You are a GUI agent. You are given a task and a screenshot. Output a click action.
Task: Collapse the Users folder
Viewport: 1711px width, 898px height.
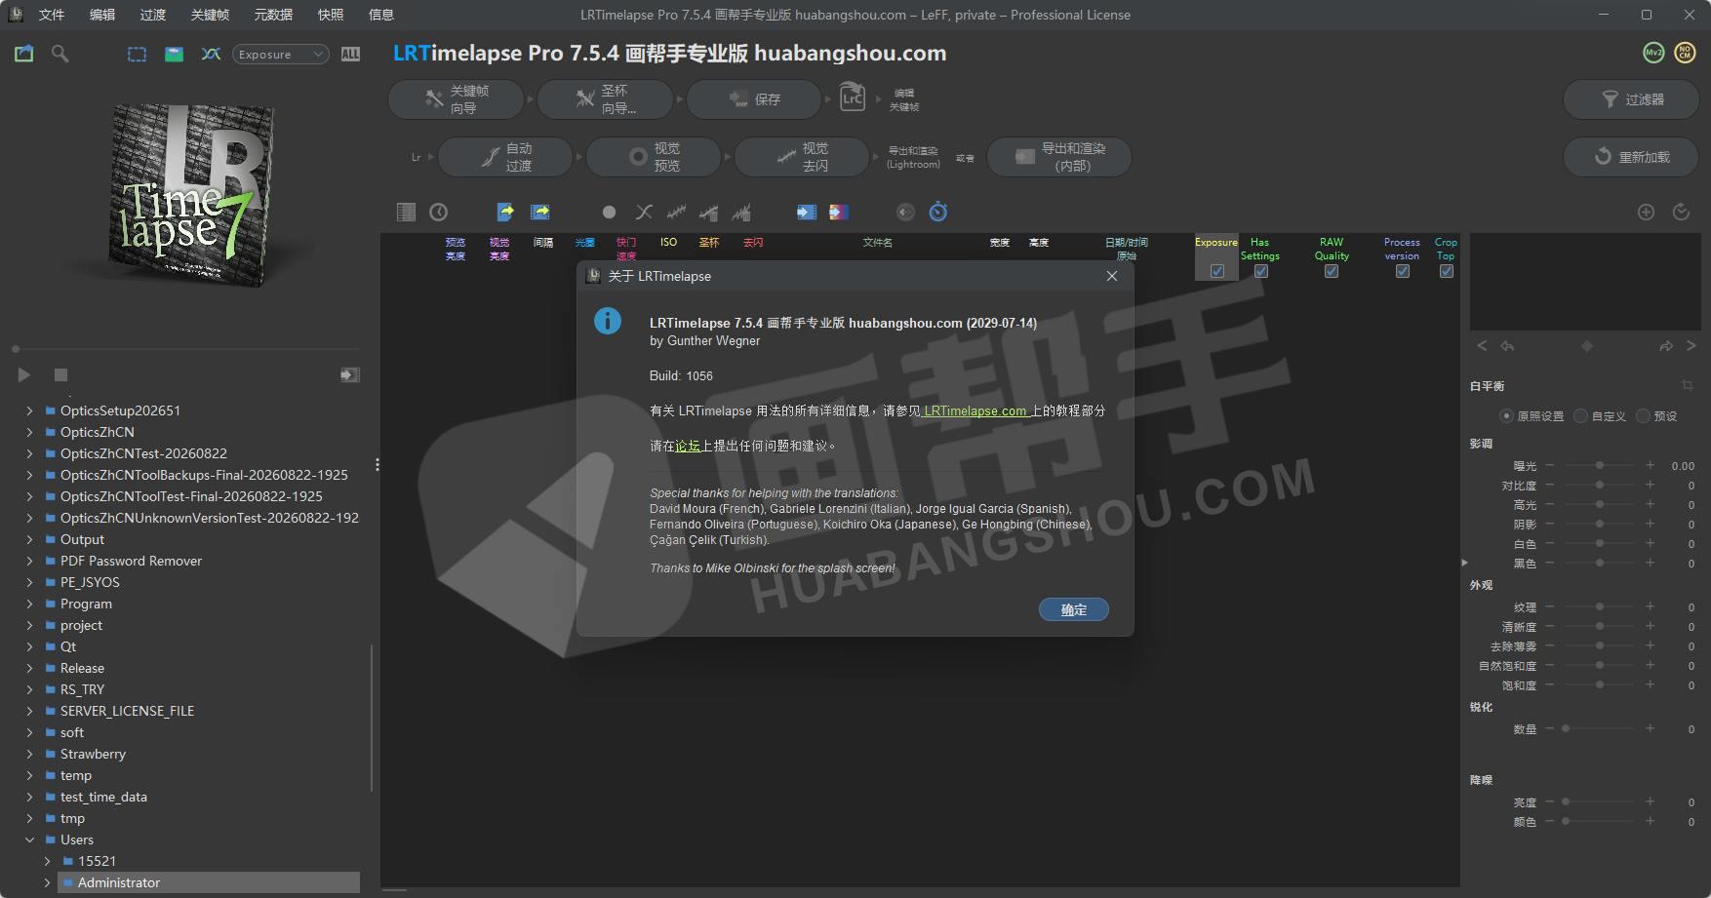[x=29, y=839]
